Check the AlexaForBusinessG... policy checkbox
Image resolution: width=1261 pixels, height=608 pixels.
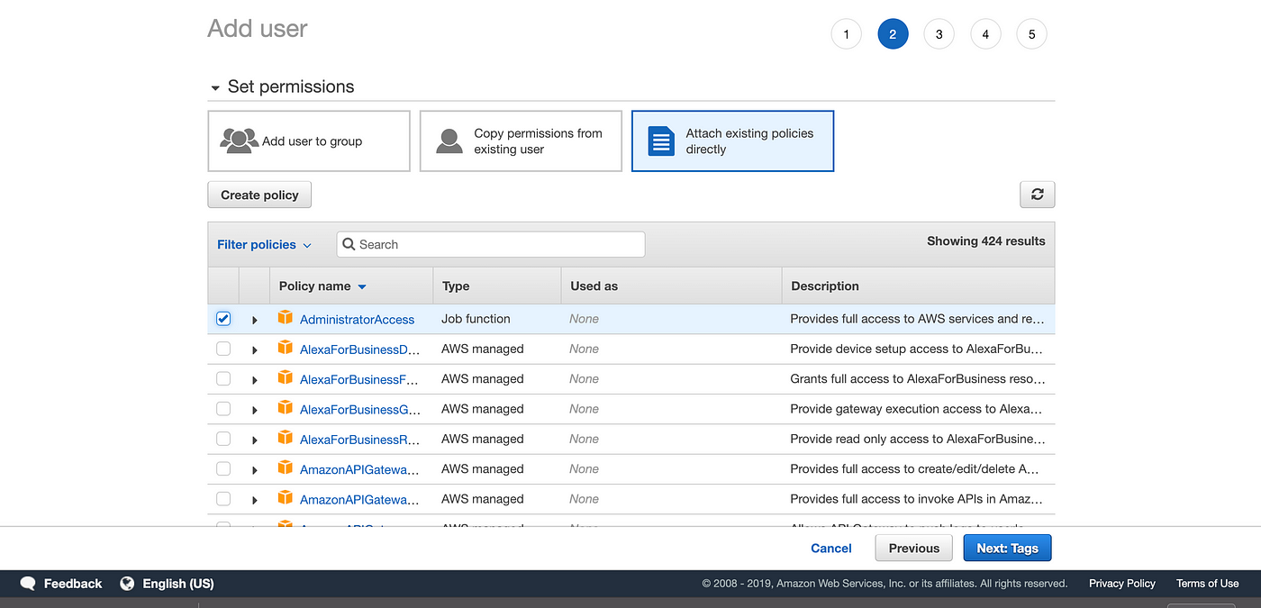[223, 409]
